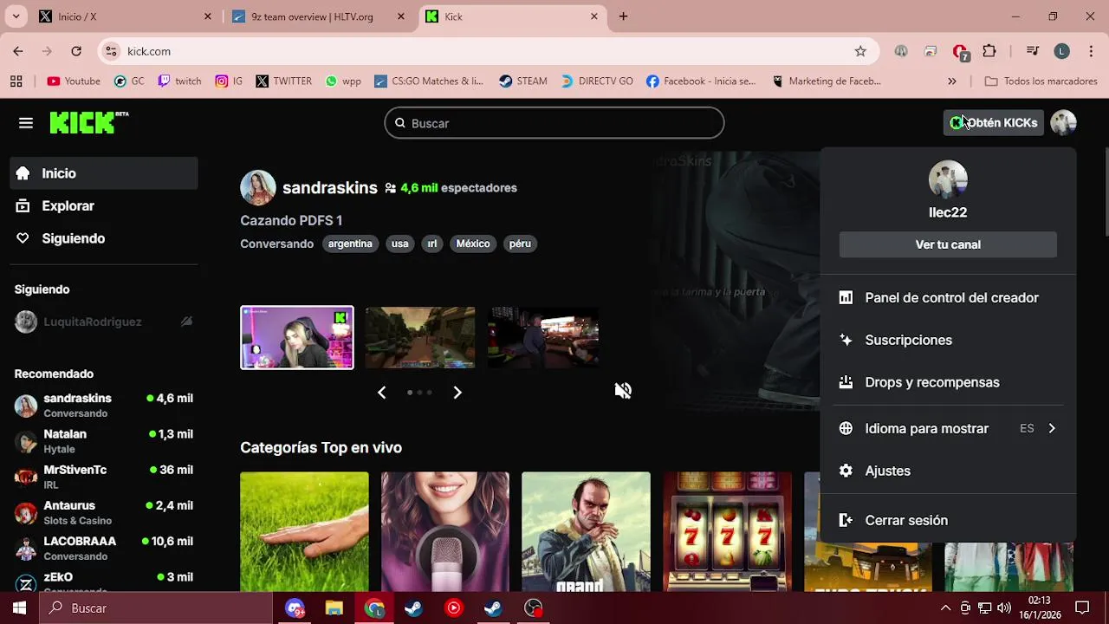Open the STEAM bookmark
The width and height of the screenshot is (1109, 624).
(522, 81)
